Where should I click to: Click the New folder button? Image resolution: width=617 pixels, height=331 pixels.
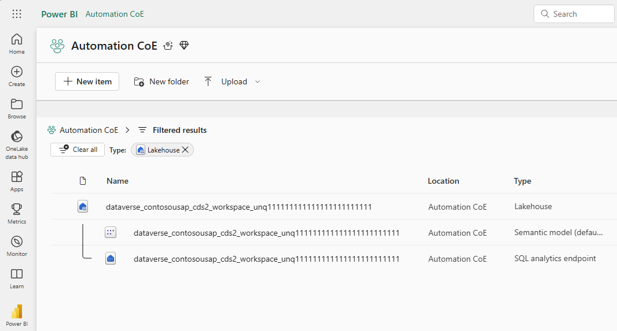pyautogui.click(x=161, y=81)
